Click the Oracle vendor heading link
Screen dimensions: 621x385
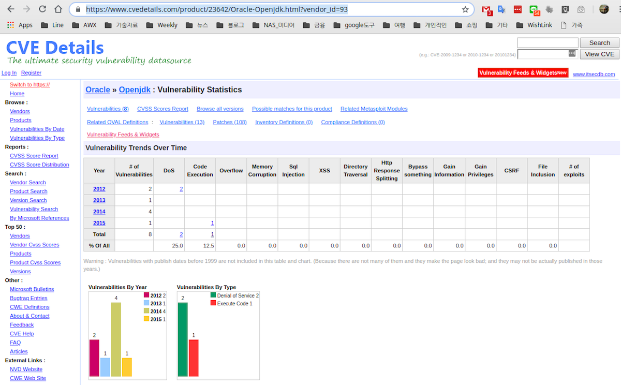(98, 90)
